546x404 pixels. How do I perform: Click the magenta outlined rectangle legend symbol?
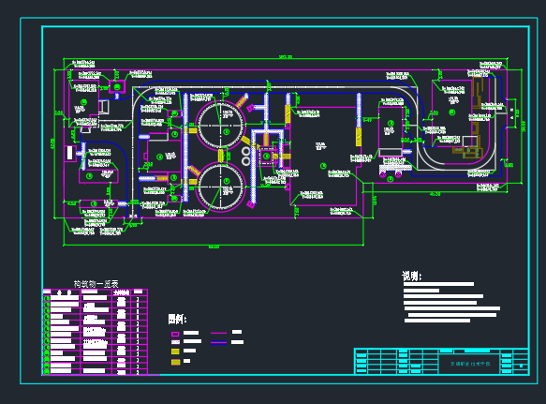point(175,334)
